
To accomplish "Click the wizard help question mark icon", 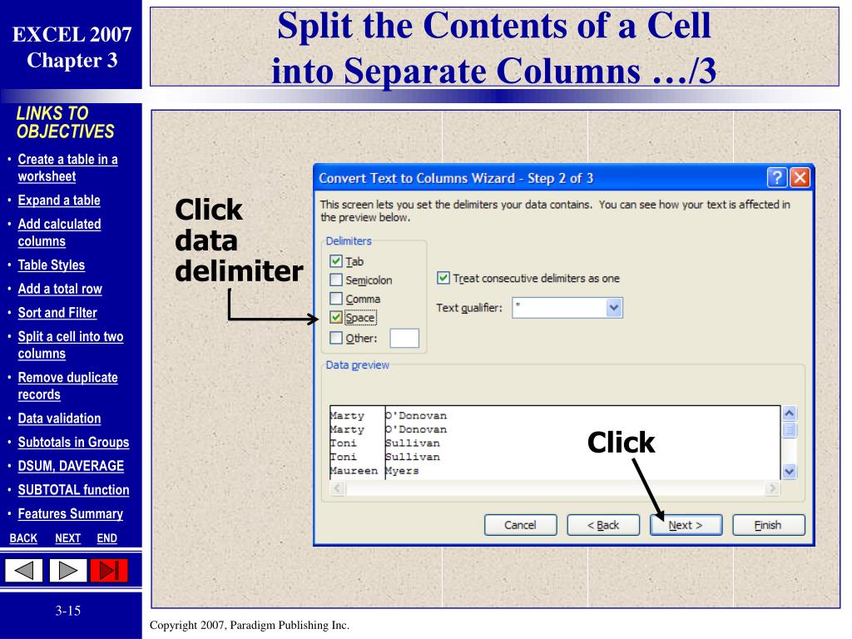I will point(777,177).
